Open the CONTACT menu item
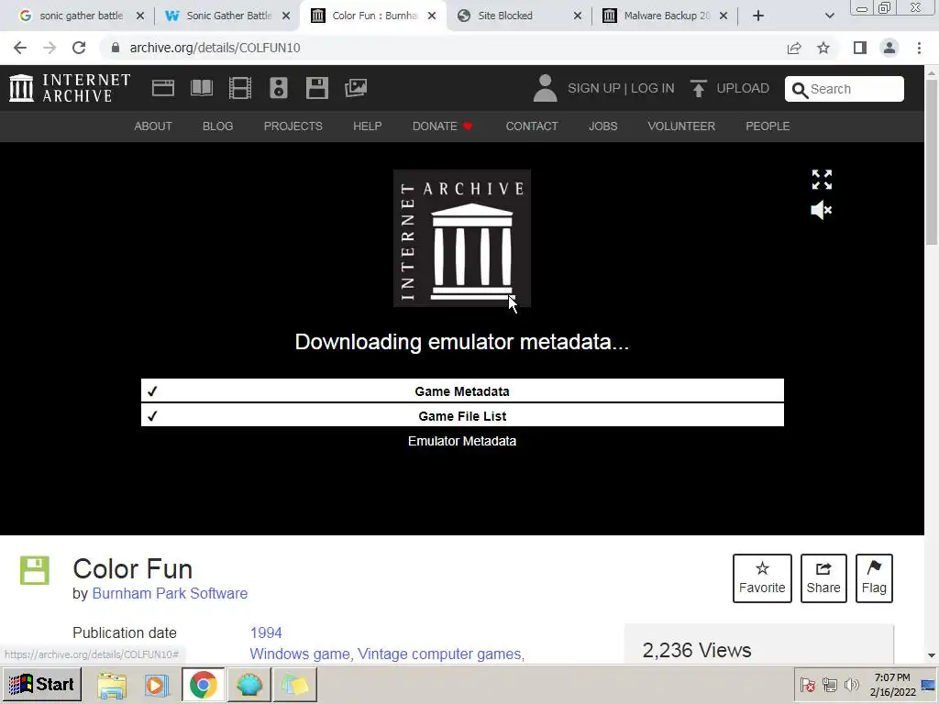This screenshot has height=704, width=939. [532, 126]
